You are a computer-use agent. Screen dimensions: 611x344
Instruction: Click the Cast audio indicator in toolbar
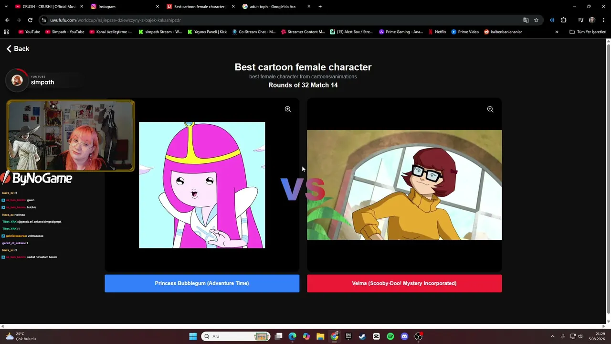tap(552, 20)
